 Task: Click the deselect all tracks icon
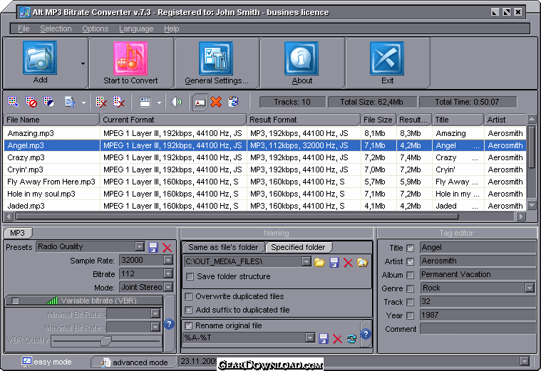(x=31, y=102)
